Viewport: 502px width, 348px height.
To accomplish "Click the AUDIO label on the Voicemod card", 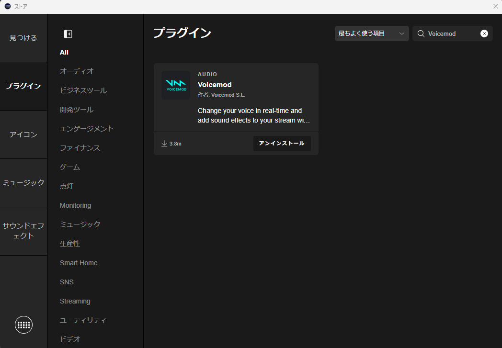I will (x=207, y=74).
